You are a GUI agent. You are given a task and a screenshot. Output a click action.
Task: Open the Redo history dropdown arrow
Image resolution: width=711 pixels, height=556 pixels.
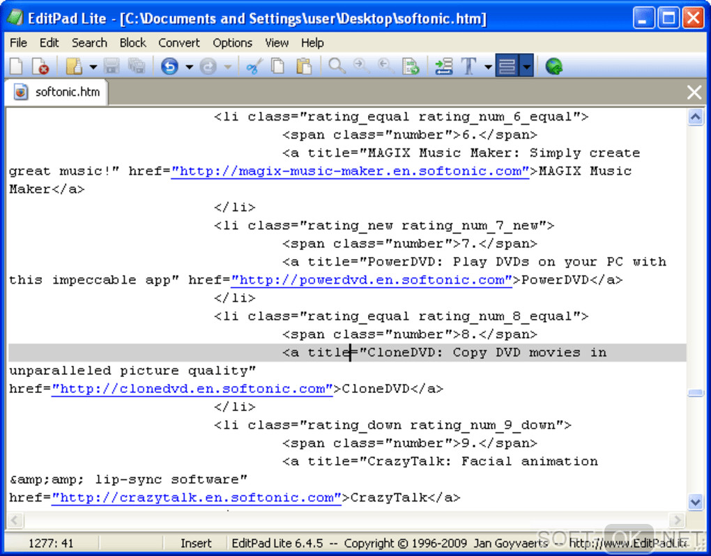(228, 67)
